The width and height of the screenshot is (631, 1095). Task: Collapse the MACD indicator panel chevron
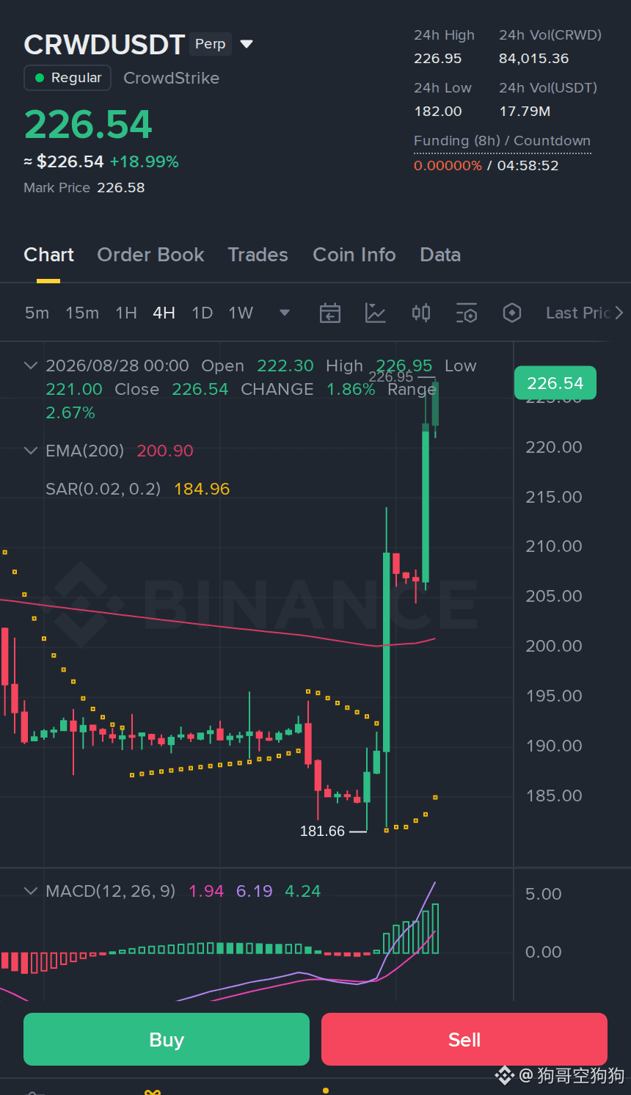click(31, 891)
